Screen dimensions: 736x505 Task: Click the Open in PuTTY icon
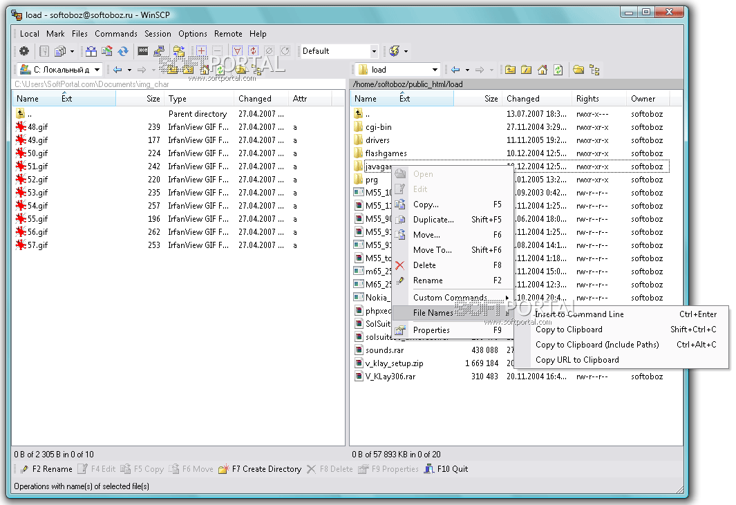(159, 50)
